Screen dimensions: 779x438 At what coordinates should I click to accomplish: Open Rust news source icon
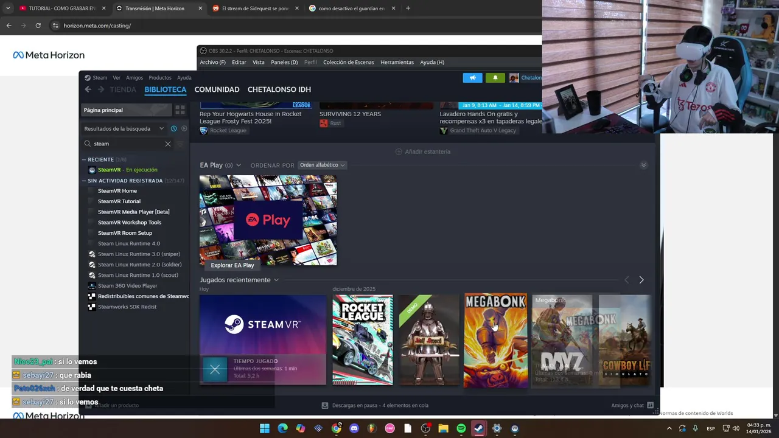(x=324, y=123)
